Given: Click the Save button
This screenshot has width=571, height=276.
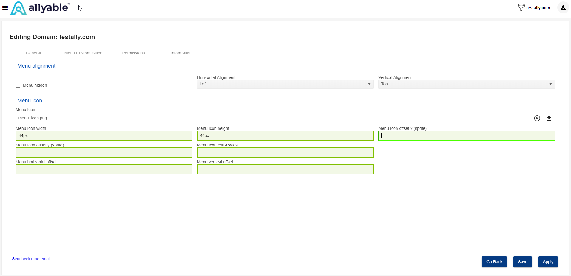Looking at the screenshot, I should coord(523,262).
